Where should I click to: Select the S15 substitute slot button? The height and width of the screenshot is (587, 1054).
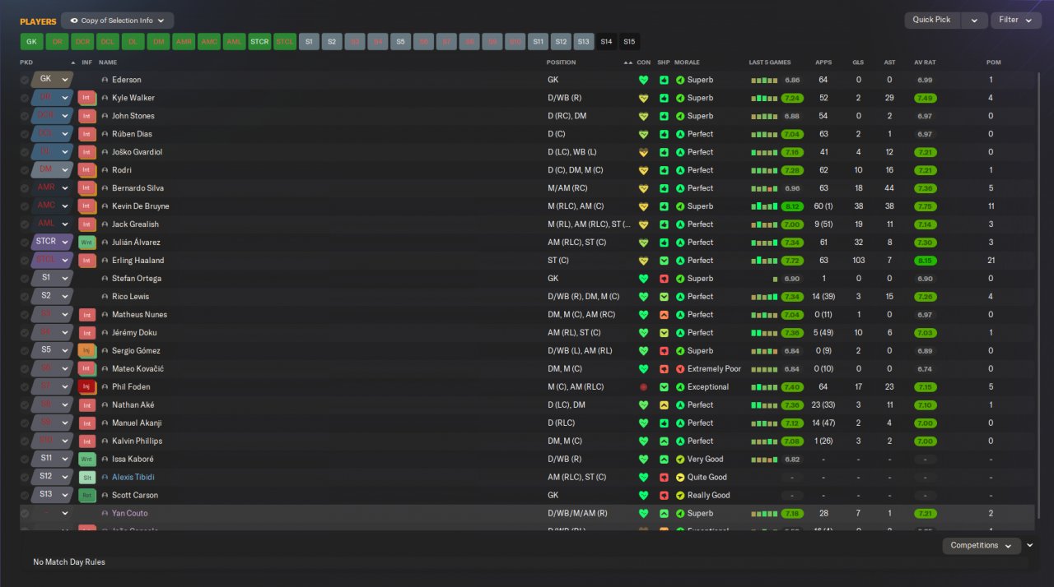629,42
